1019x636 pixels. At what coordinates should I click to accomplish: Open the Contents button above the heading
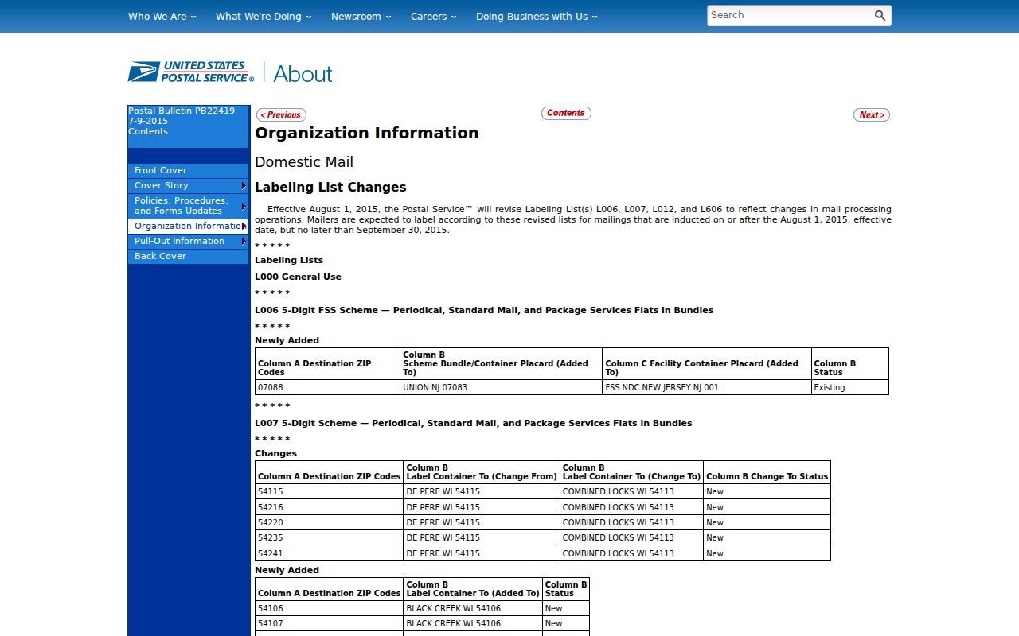566,113
